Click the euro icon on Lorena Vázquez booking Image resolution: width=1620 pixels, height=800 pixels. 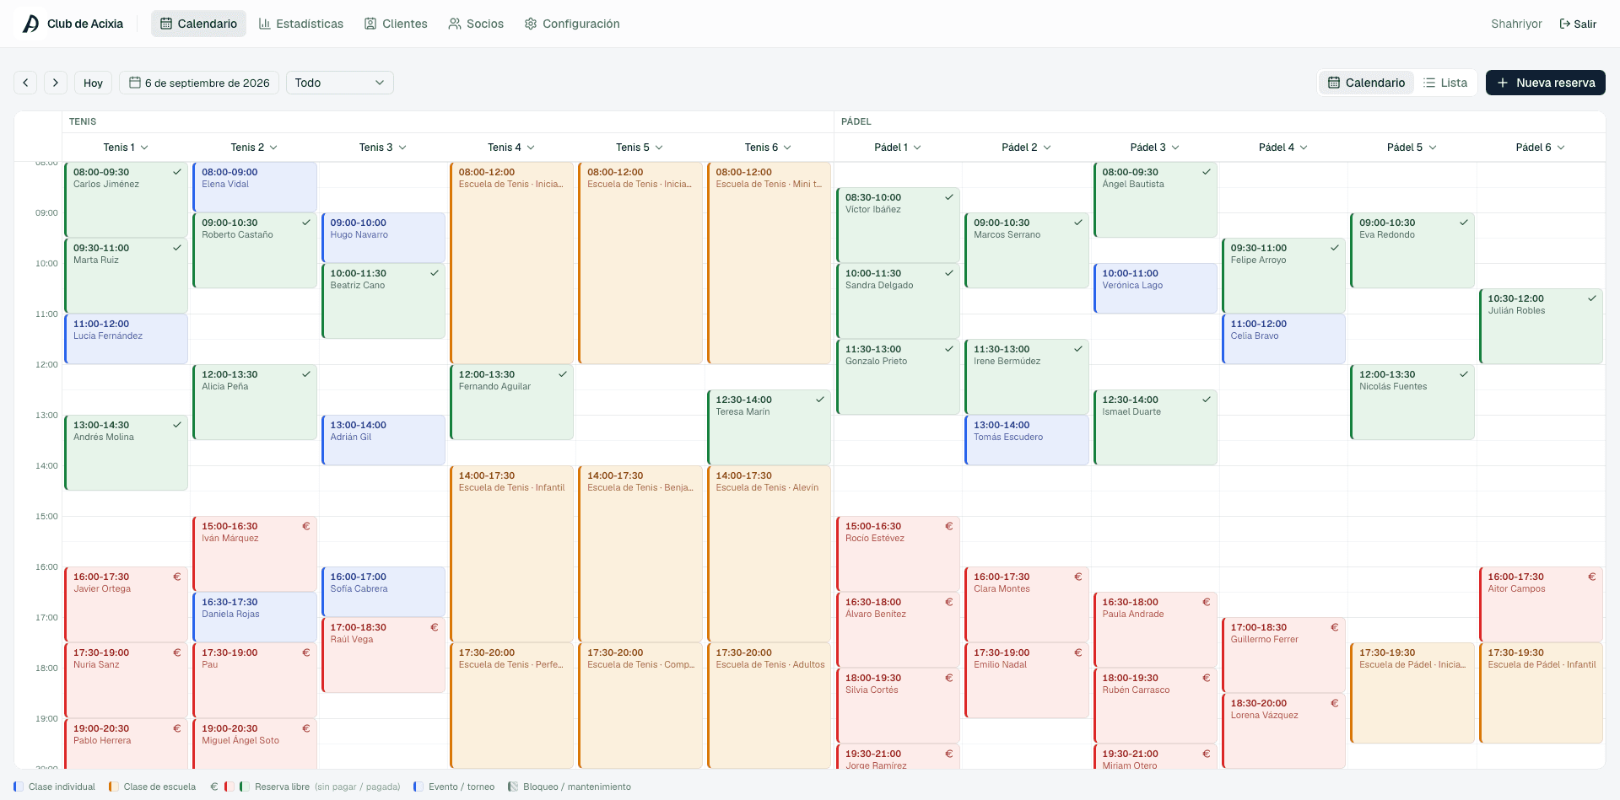click(x=1335, y=703)
